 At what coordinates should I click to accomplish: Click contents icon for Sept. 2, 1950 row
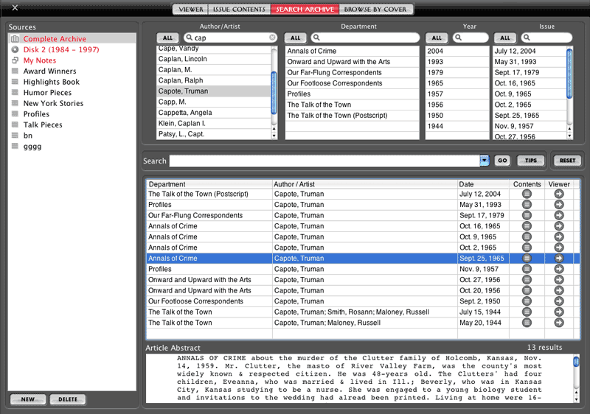pyautogui.click(x=527, y=301)
